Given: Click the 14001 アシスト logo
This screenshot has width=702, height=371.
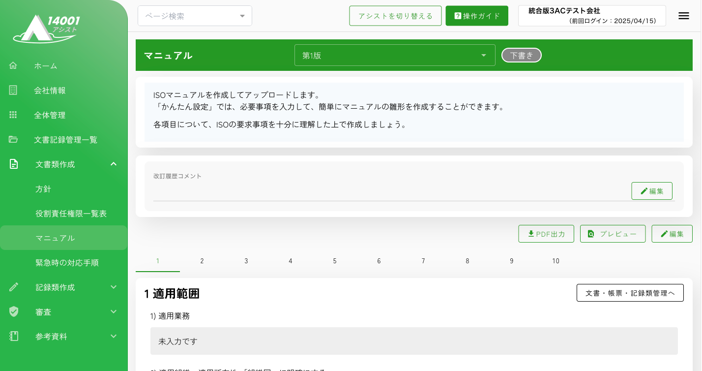Looking at the screenshot, I should point(46,29).
